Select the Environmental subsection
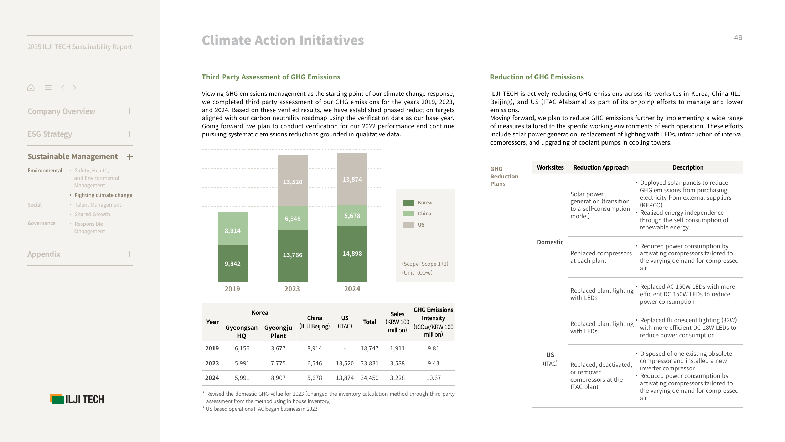This screenshot has height=442, width=785. tap(45, 171)
